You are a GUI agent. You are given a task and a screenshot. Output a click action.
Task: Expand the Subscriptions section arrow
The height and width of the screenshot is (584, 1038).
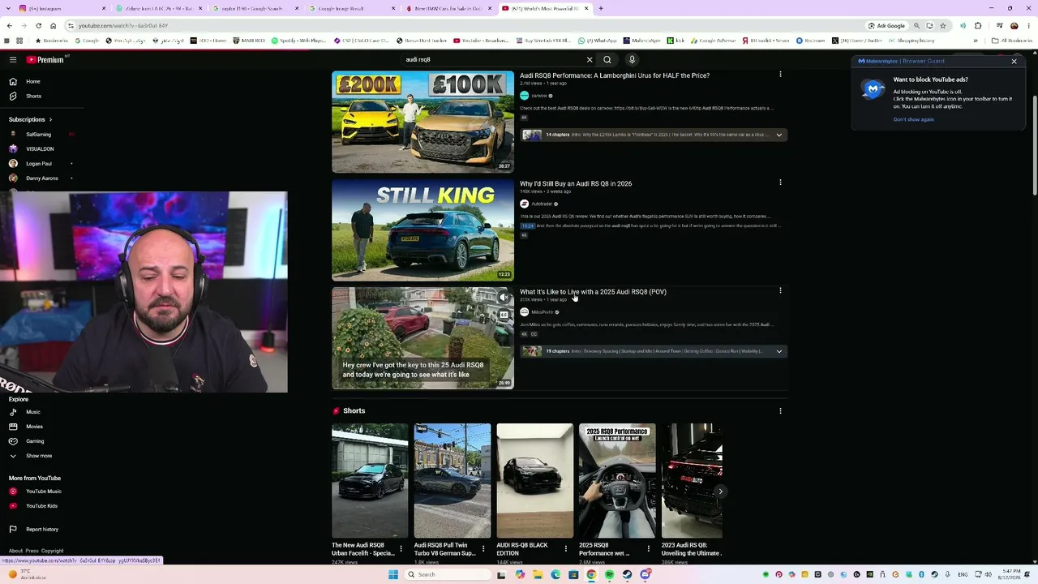[50, 119]
